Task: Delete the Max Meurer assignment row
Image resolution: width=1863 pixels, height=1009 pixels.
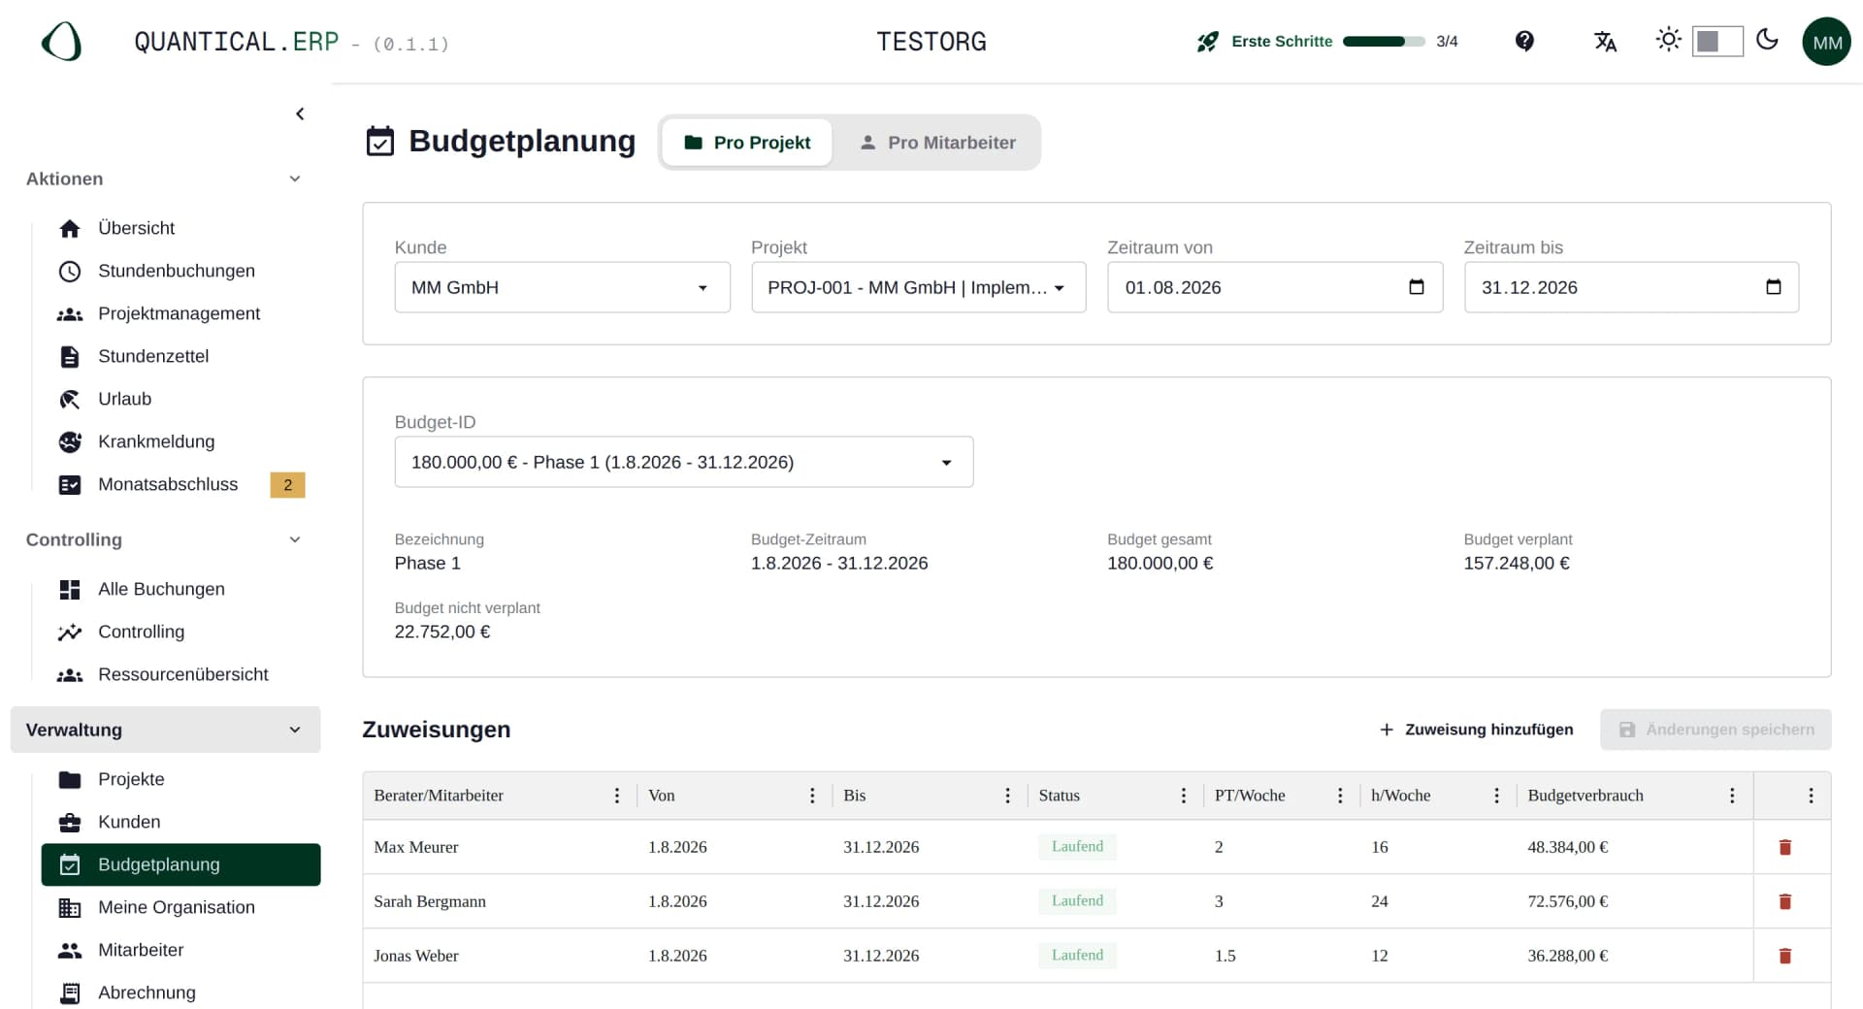Action: [x=1784, y=847]
